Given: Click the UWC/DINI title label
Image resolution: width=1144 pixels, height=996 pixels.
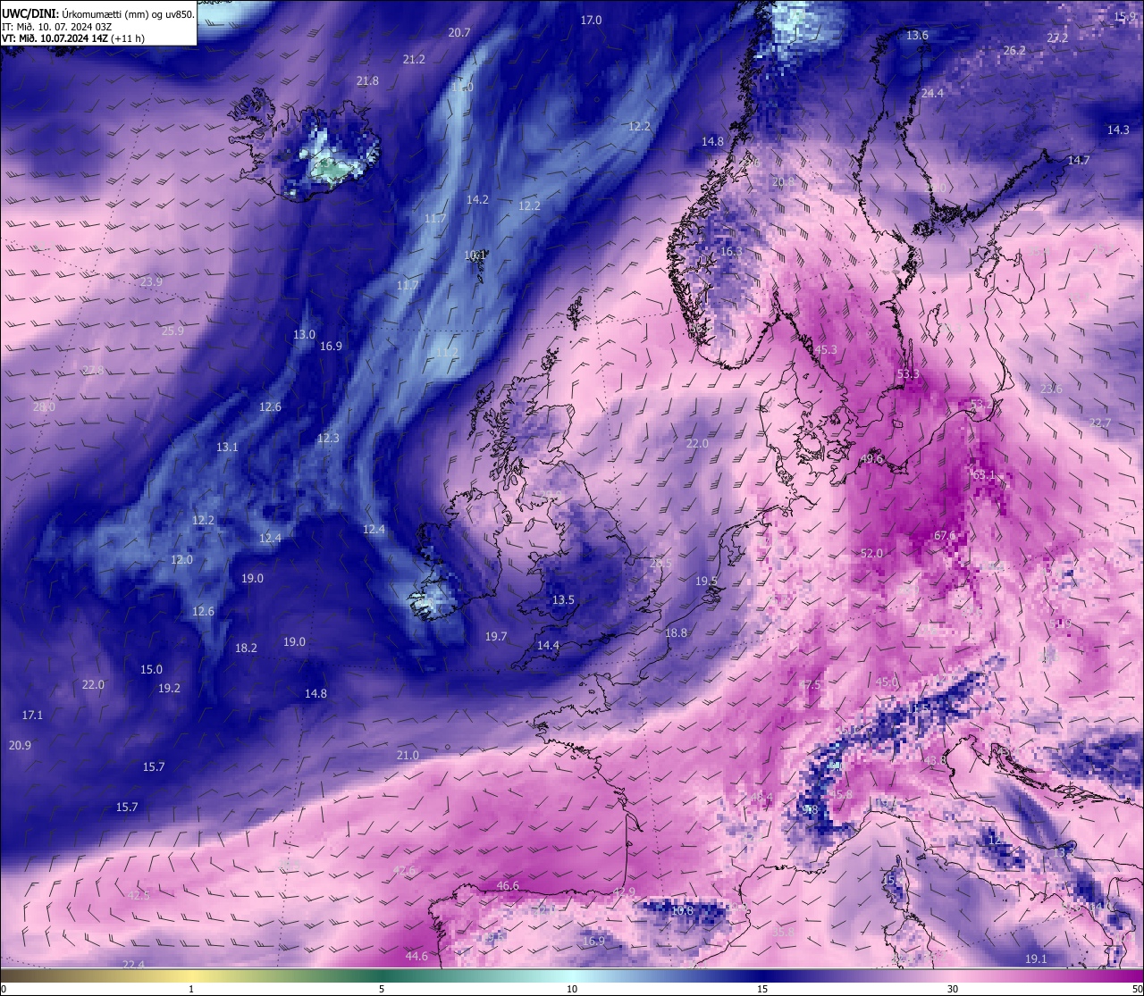Looking at the screenshot, I should 30,13.
